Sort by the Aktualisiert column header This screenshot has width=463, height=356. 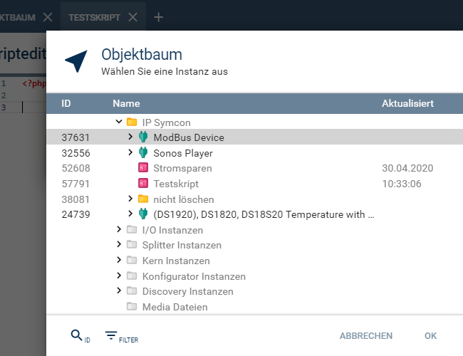pos(407,103)
